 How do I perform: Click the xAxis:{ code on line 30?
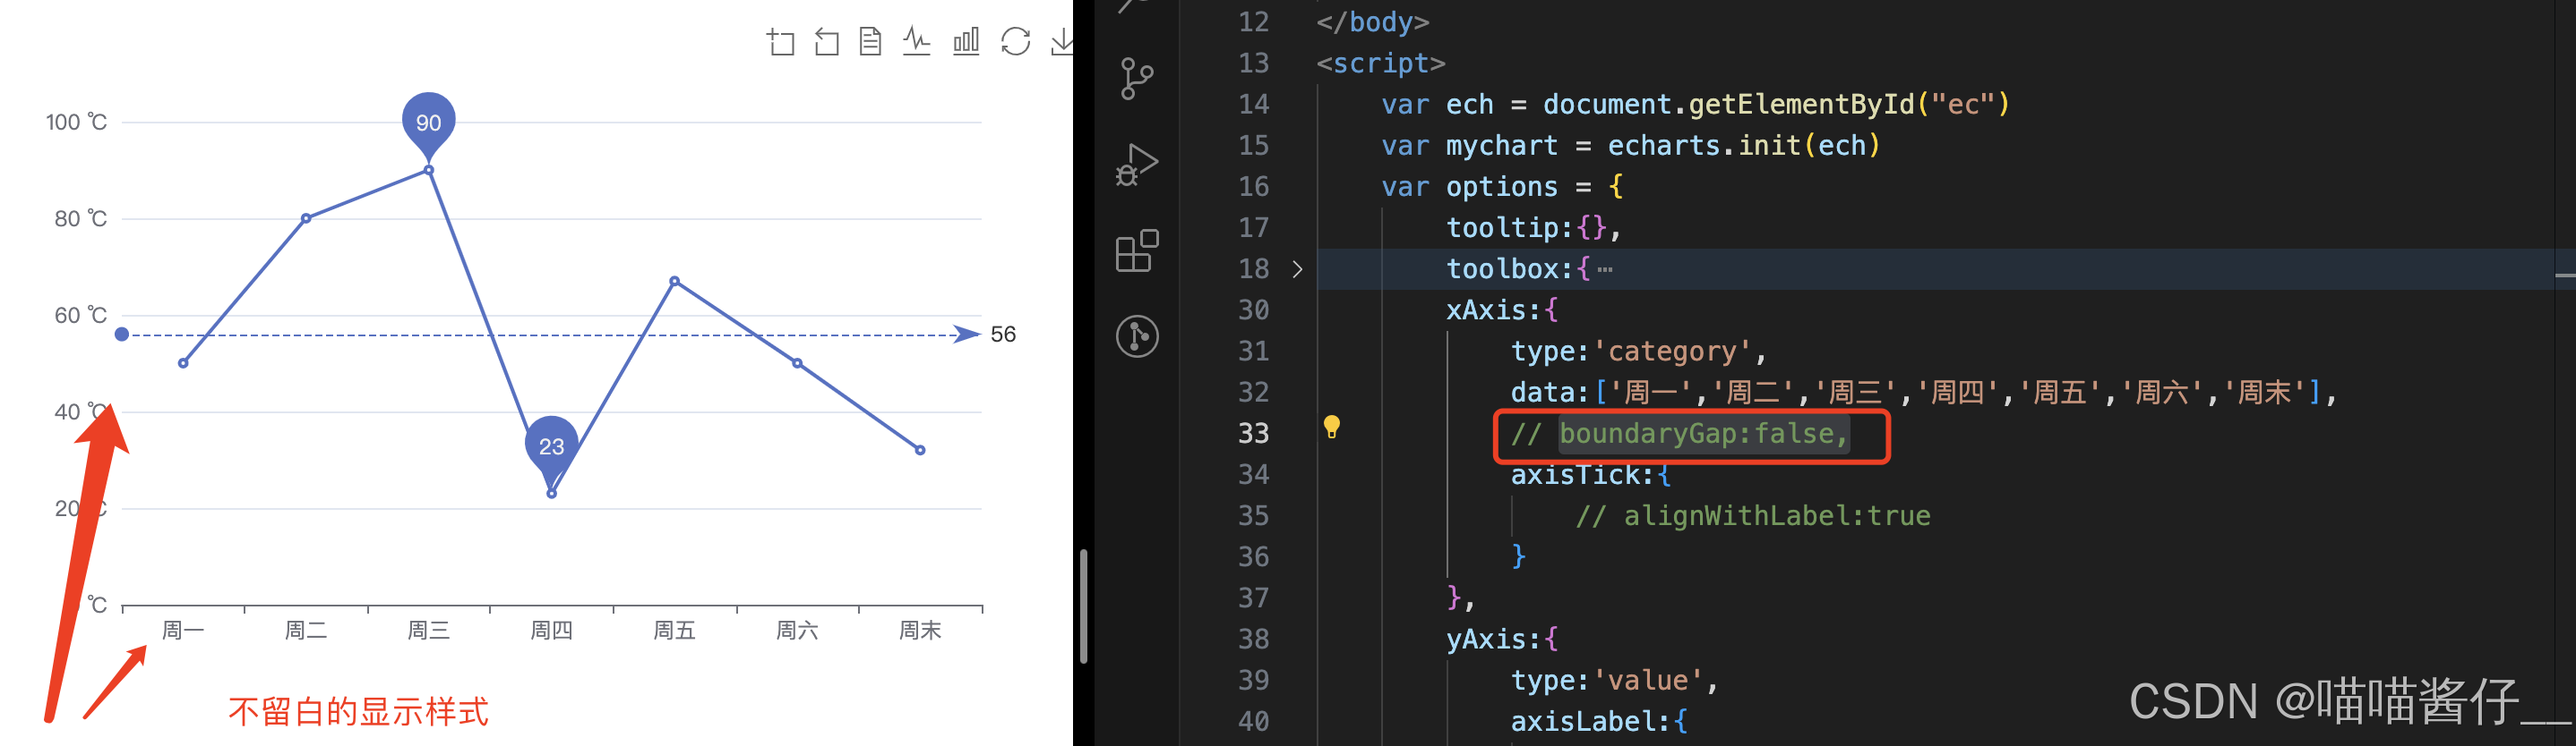1502,309
